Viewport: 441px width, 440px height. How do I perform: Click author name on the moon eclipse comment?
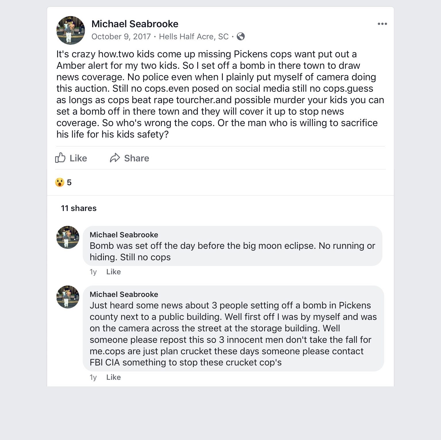(124, 235)
